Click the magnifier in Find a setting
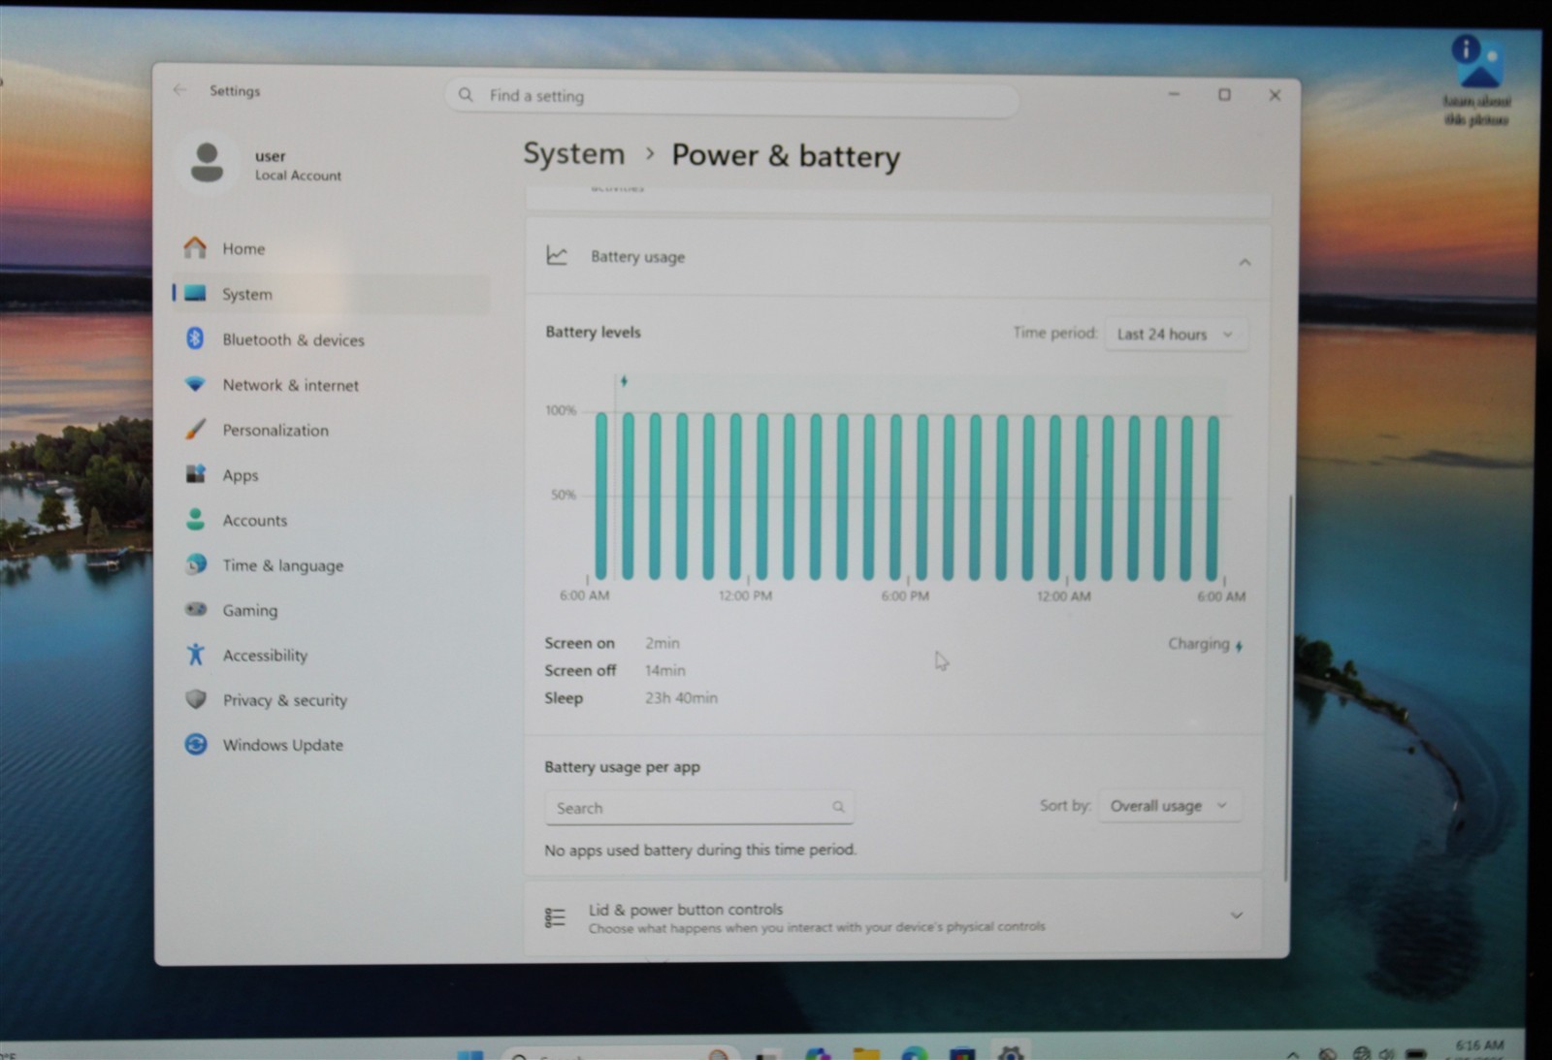 [466, 95]
